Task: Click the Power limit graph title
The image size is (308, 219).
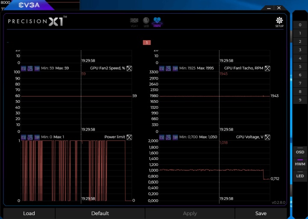Action: 115,137
